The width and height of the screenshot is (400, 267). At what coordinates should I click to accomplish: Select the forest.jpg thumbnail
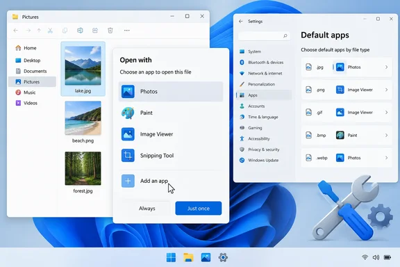83,168
